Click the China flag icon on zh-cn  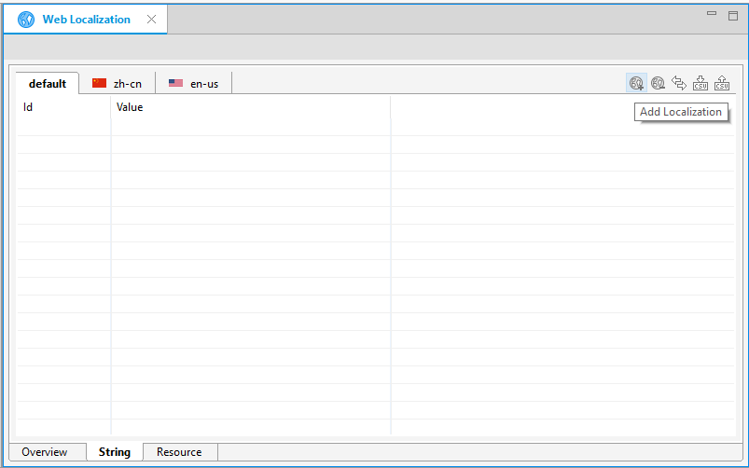[x=100, y=83]
